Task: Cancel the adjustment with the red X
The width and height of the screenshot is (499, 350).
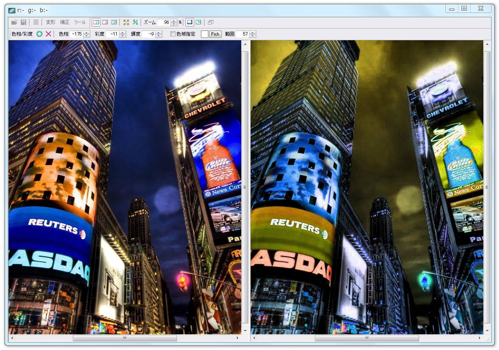Action: [48, 34]
